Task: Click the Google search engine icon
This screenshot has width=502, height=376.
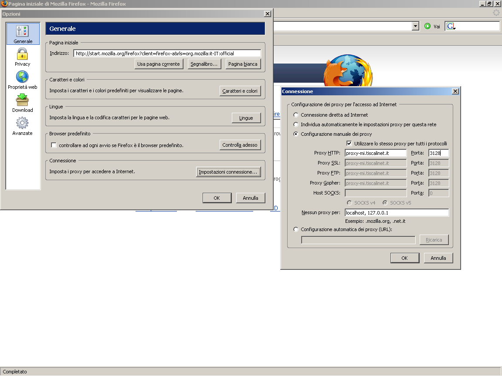Action: (451, 26)
